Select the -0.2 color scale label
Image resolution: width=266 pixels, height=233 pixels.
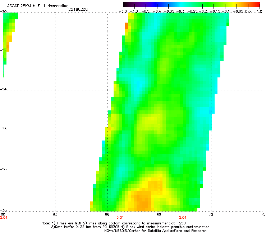203,11
